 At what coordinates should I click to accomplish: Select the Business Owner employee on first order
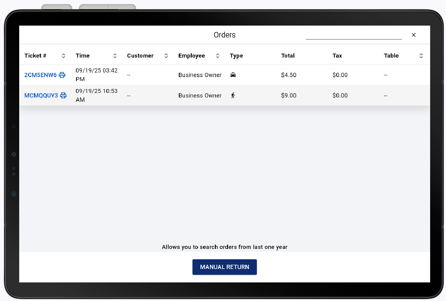(200, 75)
